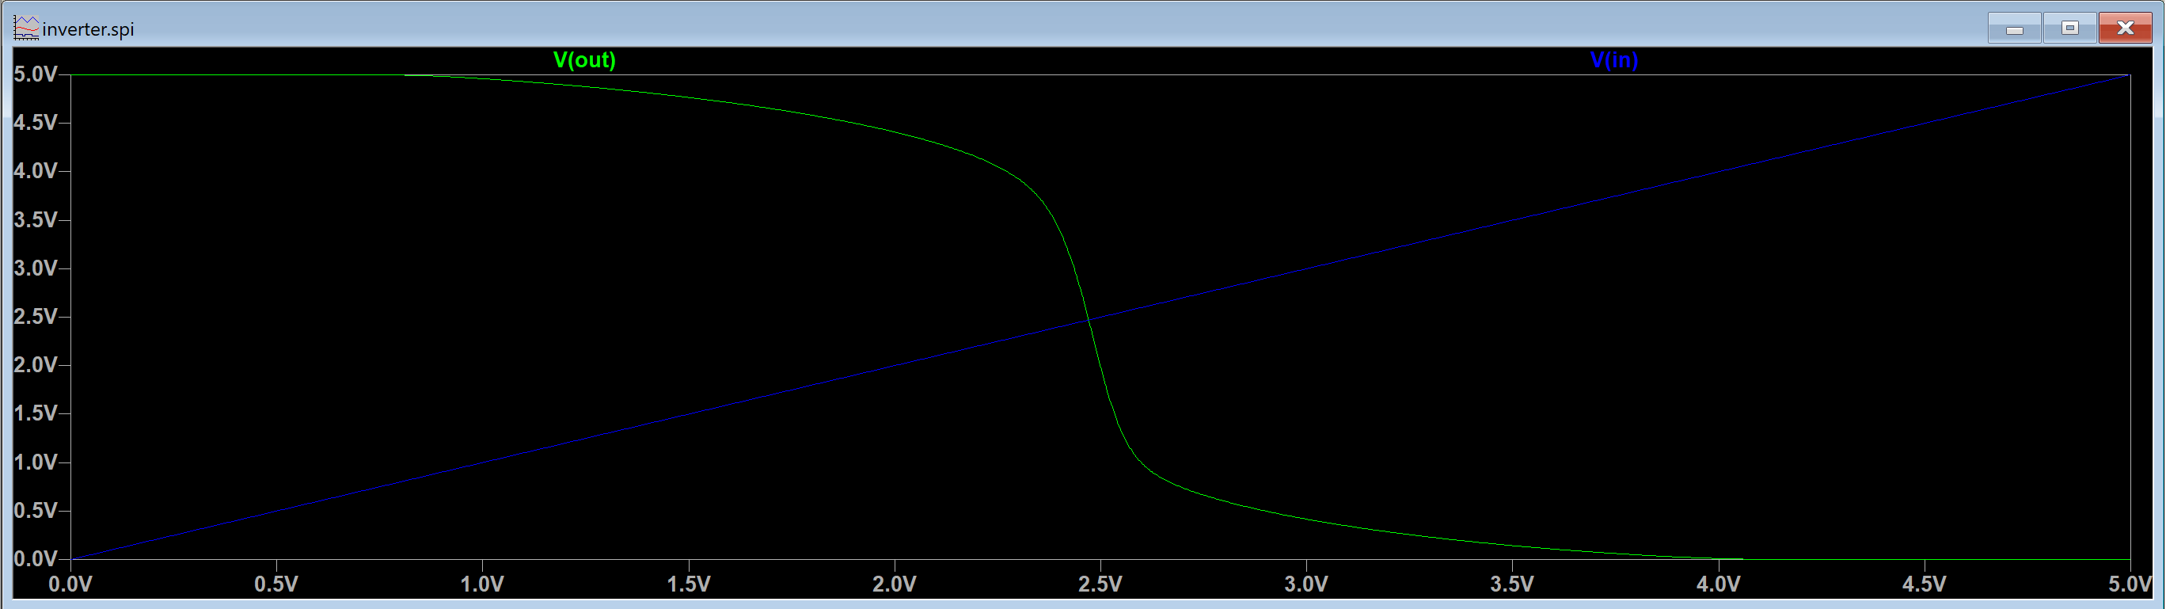Click the 2.0V vertical axis label
Screen dimensions: 2166x609
click(36, 365)
